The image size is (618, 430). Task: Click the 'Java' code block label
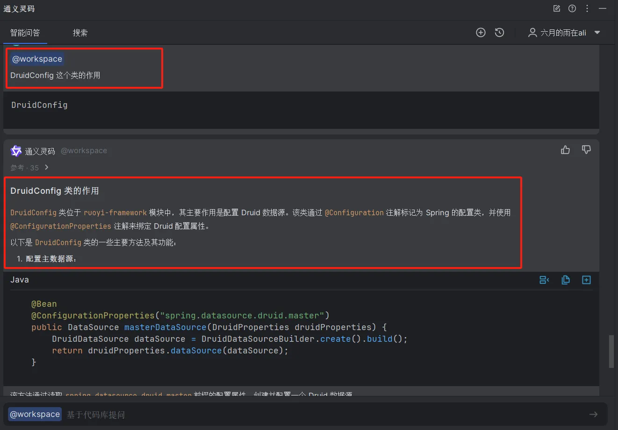click(20, 280)
